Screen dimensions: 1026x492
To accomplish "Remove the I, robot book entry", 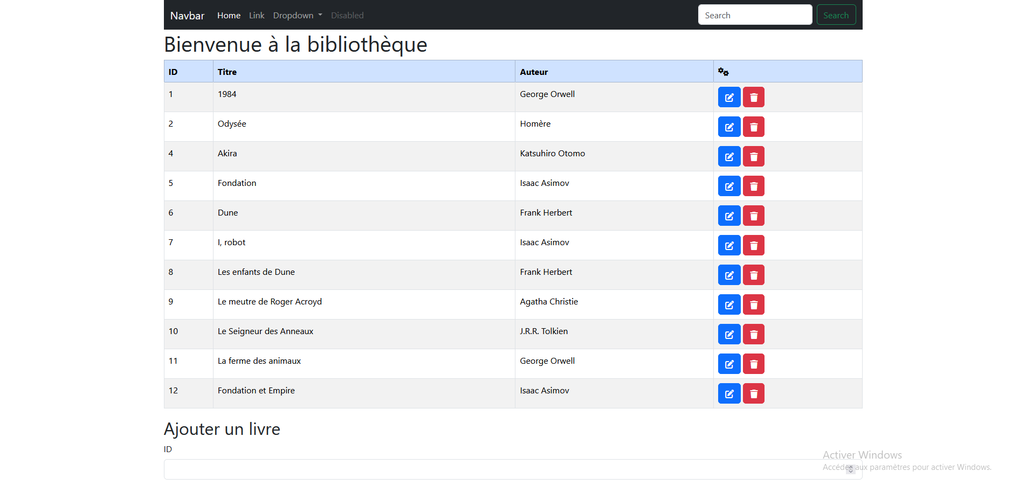I will 753,246.
